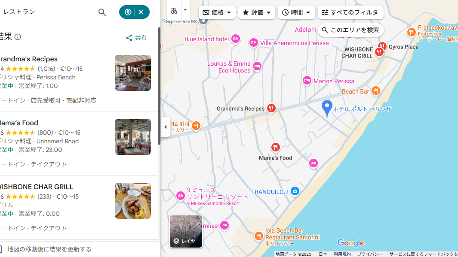
Task: Click the 共有 share button
Action: click(136, 38)
